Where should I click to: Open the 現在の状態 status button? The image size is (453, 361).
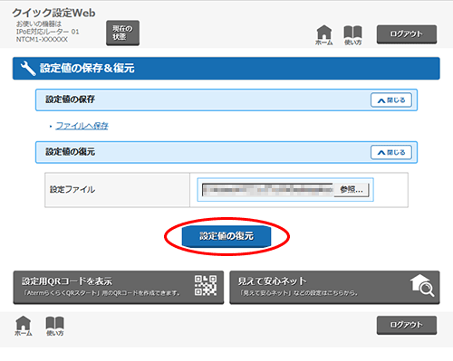pyautogui.click(x=122, y=33)
